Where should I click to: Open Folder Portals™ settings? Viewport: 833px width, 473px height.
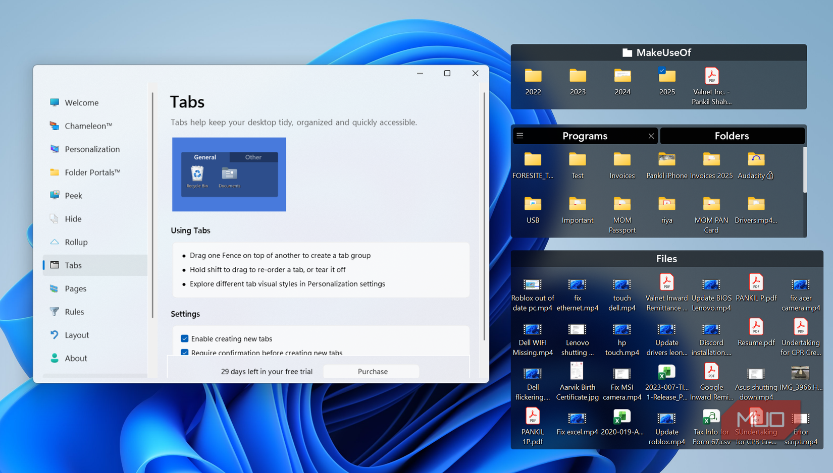point(92,172)
